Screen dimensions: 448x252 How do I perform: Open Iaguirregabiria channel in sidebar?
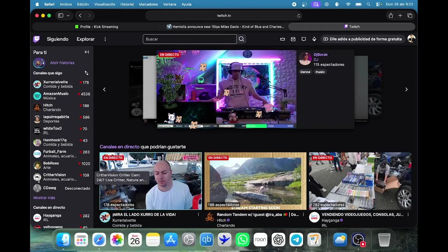point(62,119)
